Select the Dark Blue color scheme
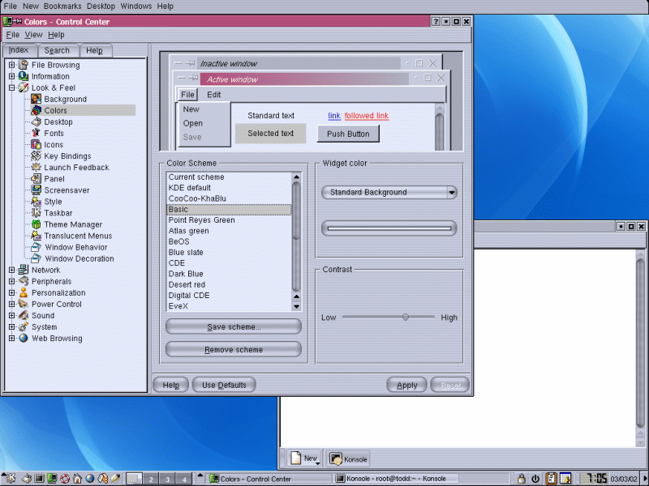 [229, 274]
